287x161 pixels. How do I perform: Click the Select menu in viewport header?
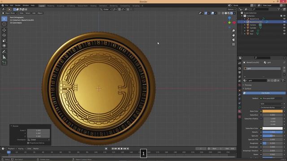(28, 13)
